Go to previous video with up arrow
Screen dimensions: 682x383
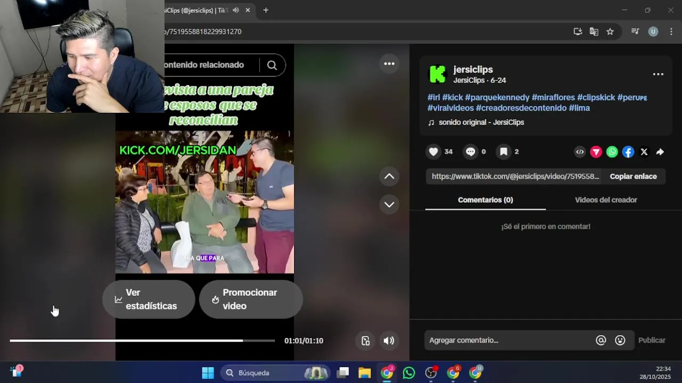pos(389,177)
